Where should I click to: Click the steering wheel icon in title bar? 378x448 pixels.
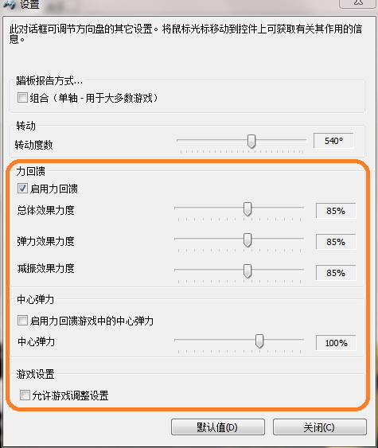pos(9,4)
